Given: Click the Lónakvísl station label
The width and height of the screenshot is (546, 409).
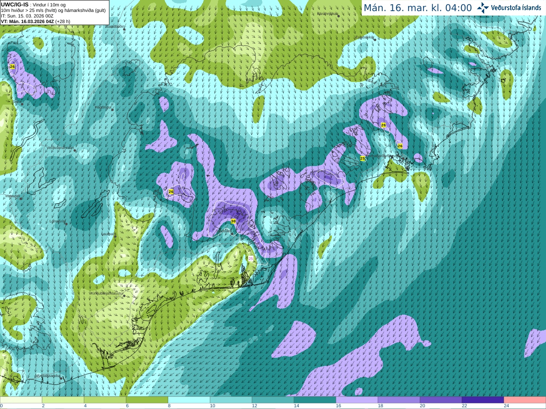Looking at the screenshot, I should coord(57,221).
